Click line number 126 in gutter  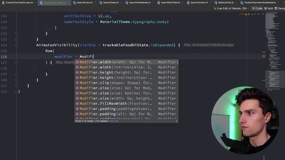4,57
